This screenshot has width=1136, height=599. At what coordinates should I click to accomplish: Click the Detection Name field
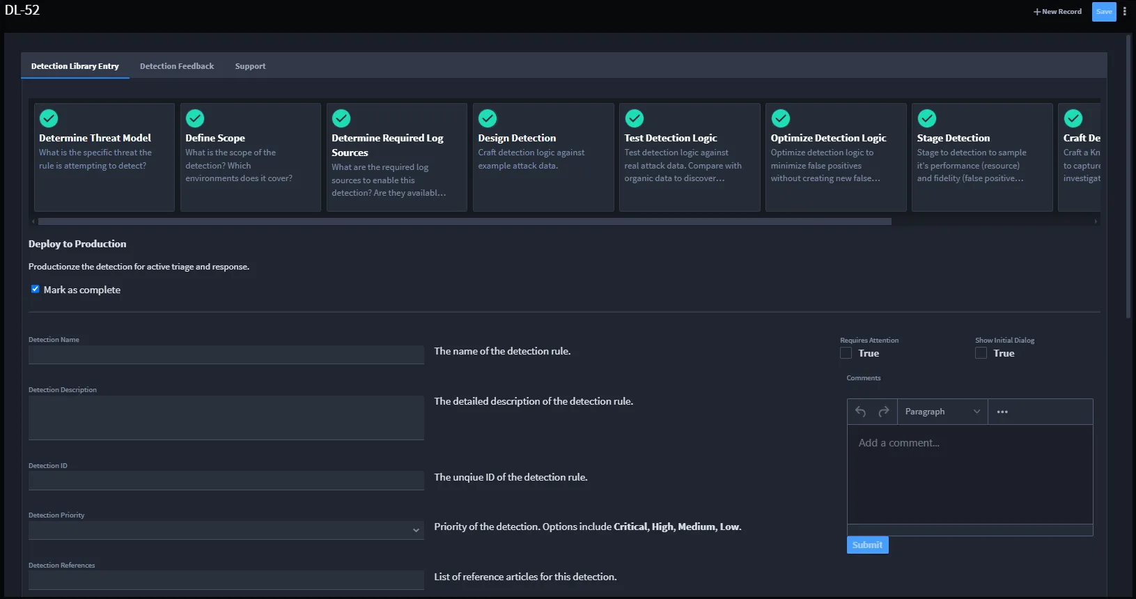[226, 355]
